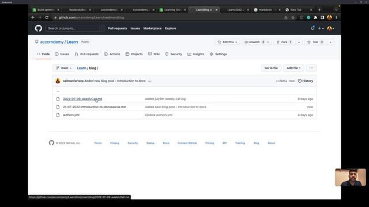Open the History link
The height and width of the screenshot is (207, 369).
(x=306, y=81)
